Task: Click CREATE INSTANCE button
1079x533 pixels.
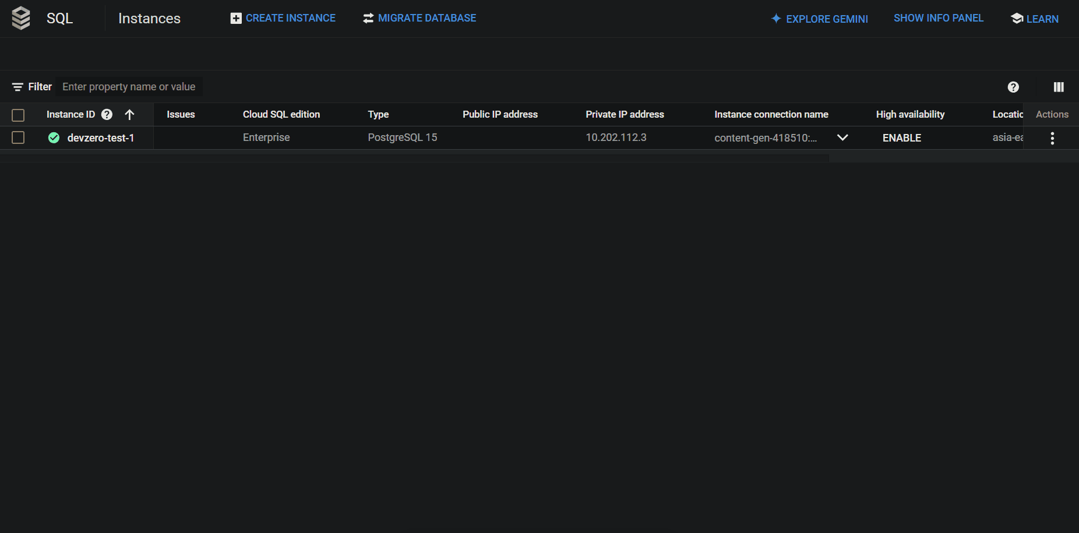Action: (283, 18)
